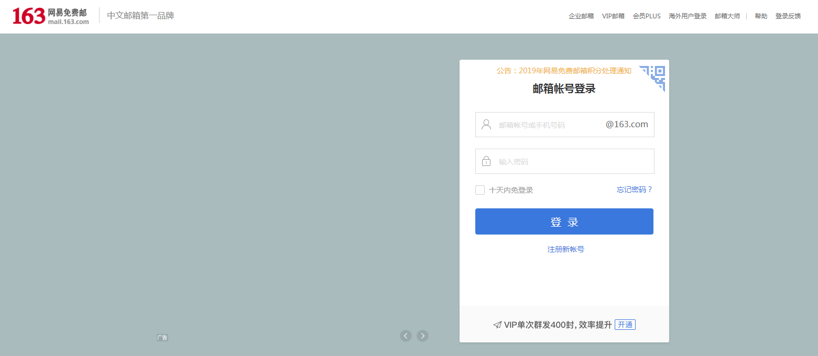This screenshot has height=356, width=818.
Task: Focus the 输入密码 password field
Action: (x=565, y=161)
